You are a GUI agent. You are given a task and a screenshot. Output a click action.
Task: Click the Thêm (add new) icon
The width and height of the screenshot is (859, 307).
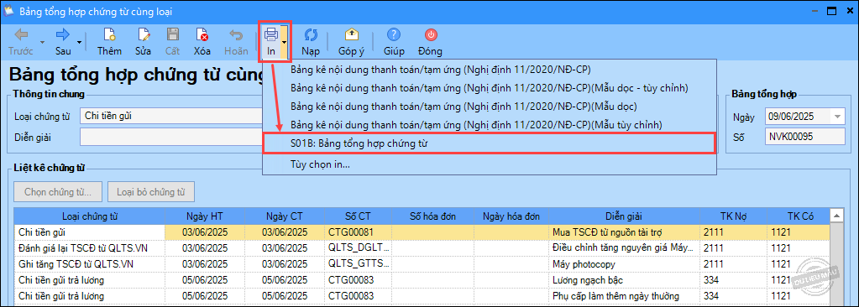pyautogui.click(x=109, y=35)
